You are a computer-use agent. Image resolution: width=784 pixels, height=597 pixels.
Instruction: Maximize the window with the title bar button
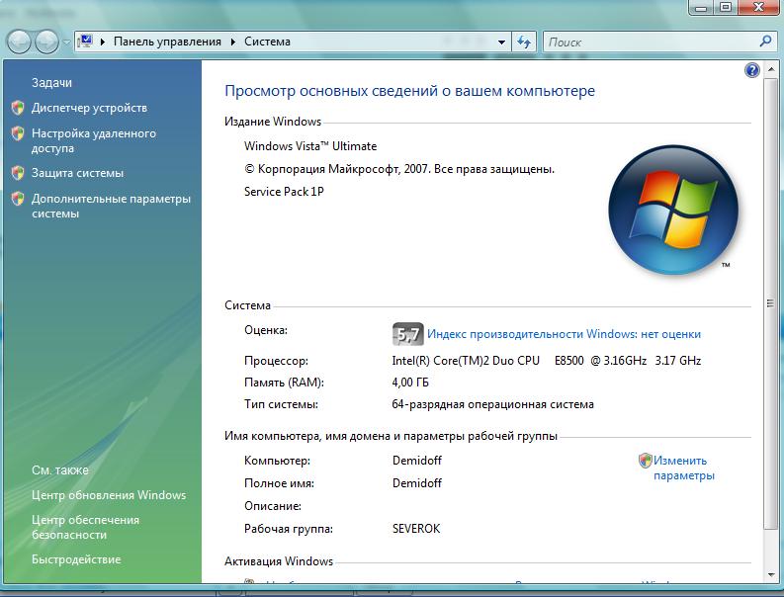(726, 7)
